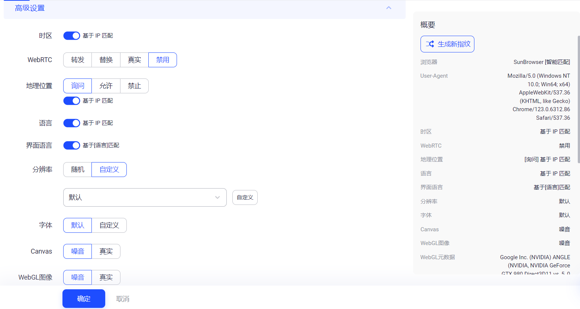Disable the 语言 IP-match switch
The width and height of the screenshot is (580, 309).
point(71,123)
